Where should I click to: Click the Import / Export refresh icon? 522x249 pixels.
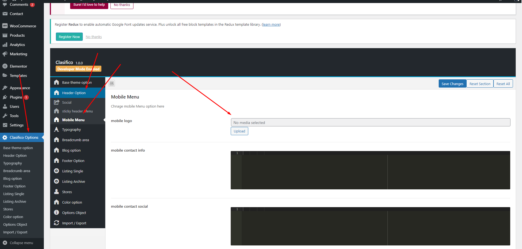coord(56,223)
